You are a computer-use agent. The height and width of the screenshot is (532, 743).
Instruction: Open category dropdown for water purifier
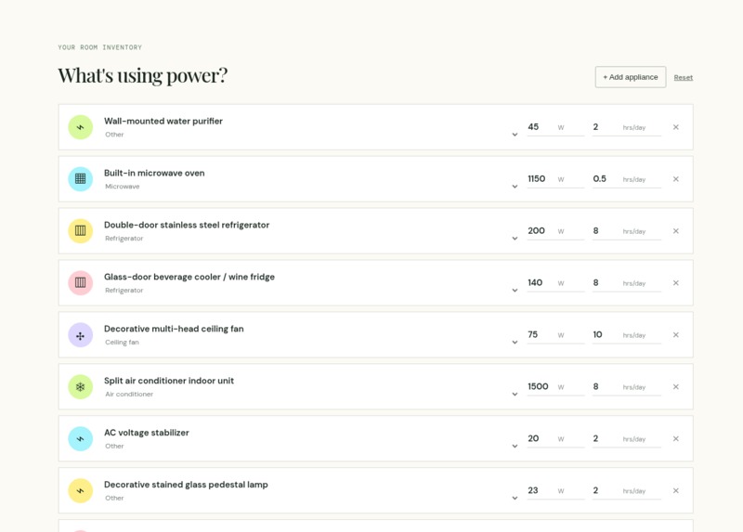pos(515,135)
